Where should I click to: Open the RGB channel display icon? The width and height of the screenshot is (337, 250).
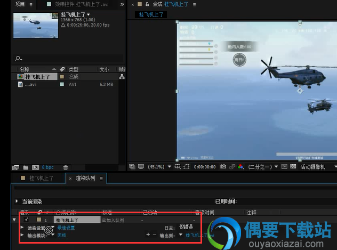click(240, 167)
